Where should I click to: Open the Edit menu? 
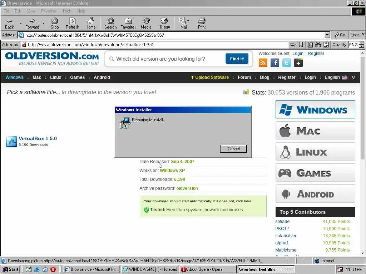tap(18, 11)
